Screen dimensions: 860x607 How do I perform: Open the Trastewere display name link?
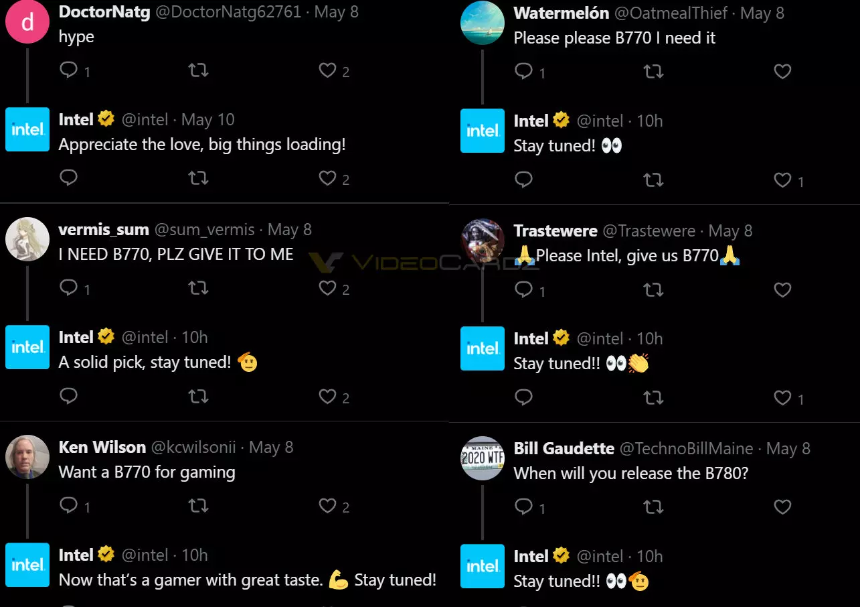tap(555, 230)
